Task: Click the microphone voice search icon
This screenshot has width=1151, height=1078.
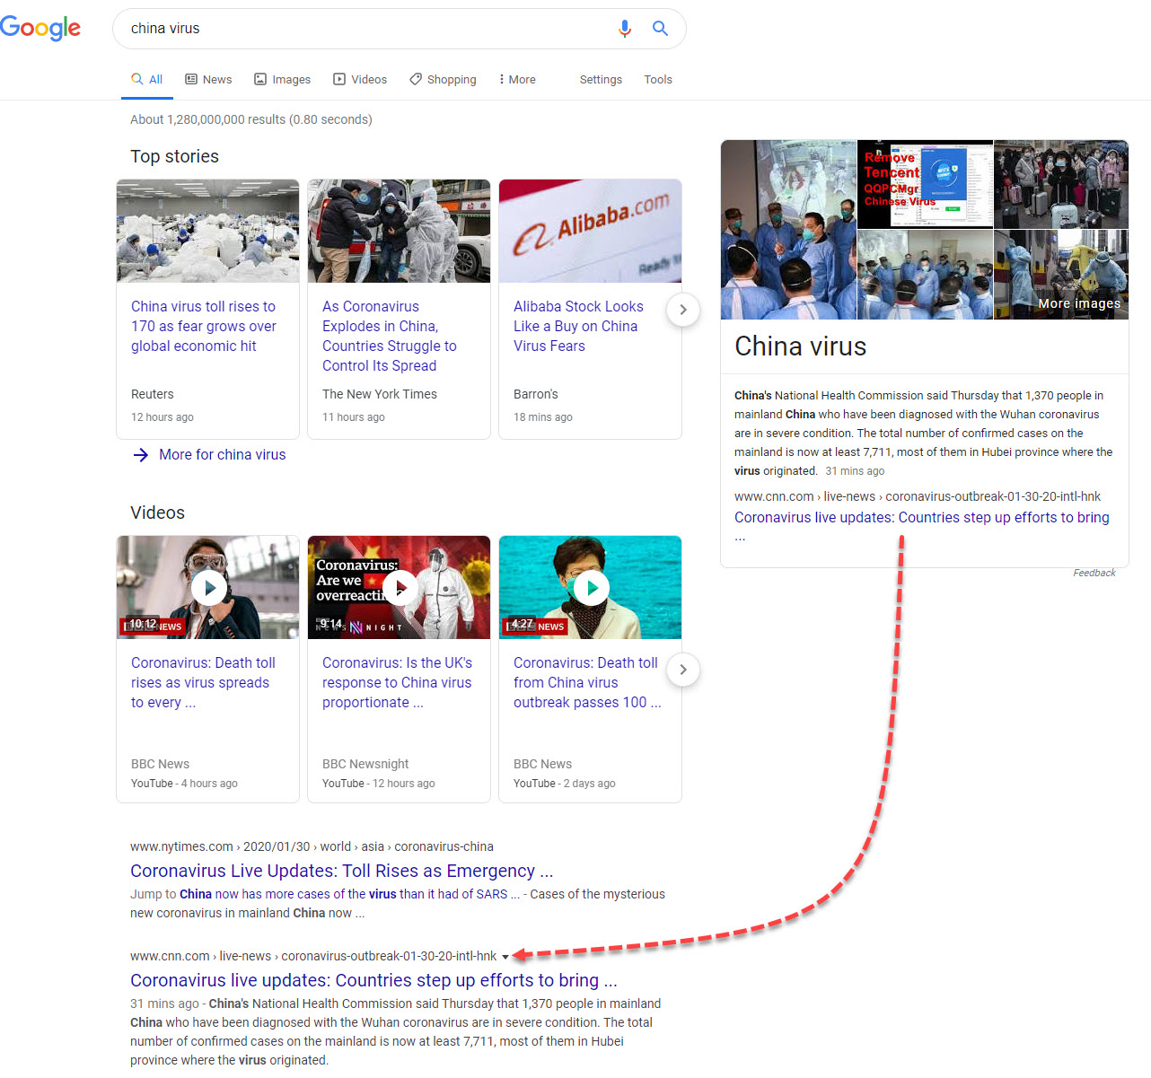Action: 625,29
